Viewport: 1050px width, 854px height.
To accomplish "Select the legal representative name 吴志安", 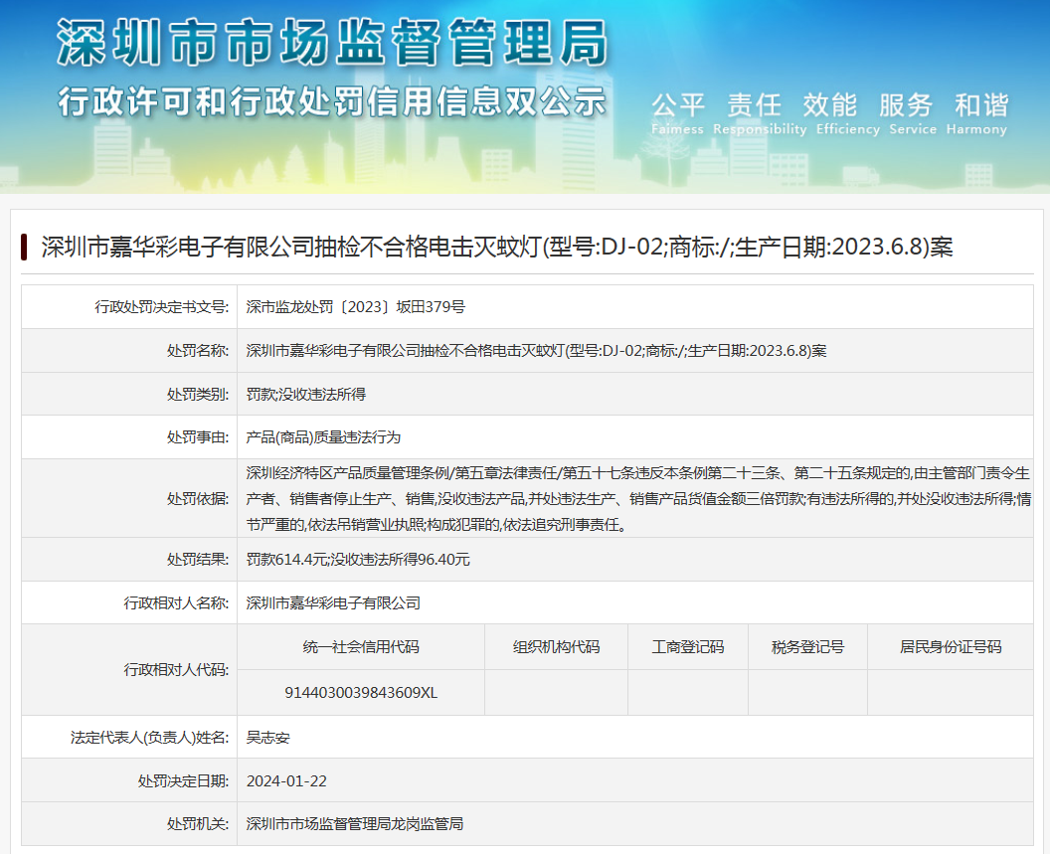I will pos(267,738).
